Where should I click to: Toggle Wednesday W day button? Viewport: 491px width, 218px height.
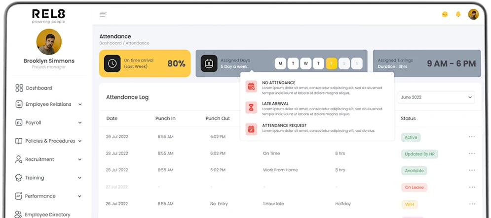click(x=305, y=63)
